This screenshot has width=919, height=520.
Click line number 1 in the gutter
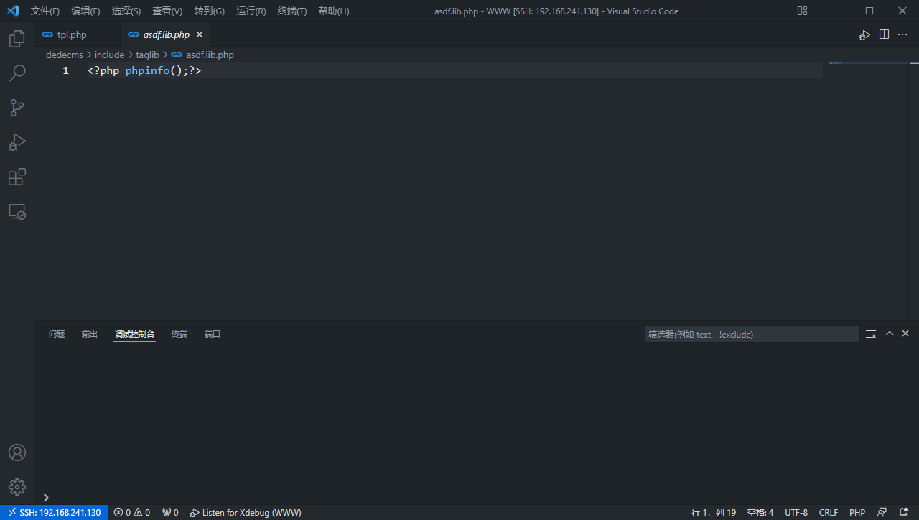point(65,70)
